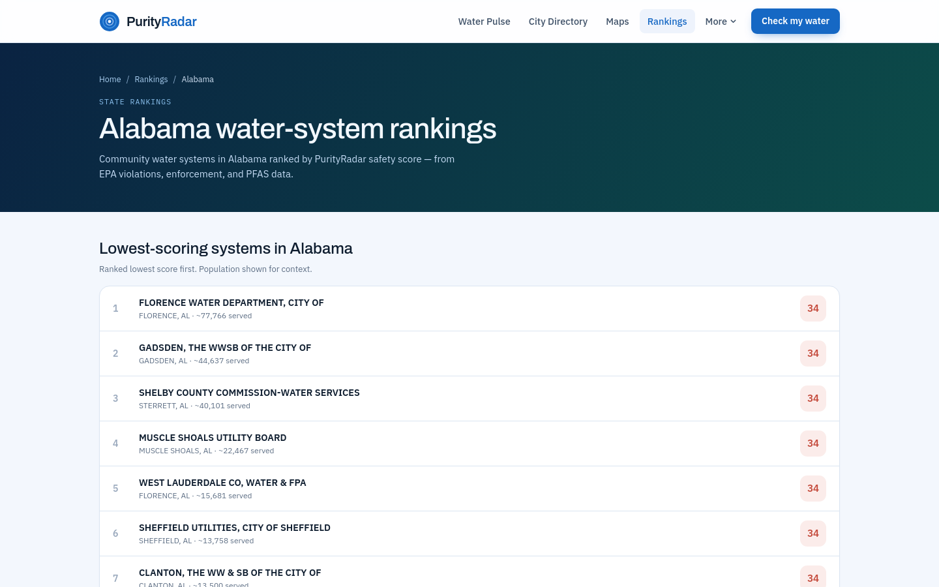Select the Rankings nav tab
This screenshot has width=939, height=587.
667,22
